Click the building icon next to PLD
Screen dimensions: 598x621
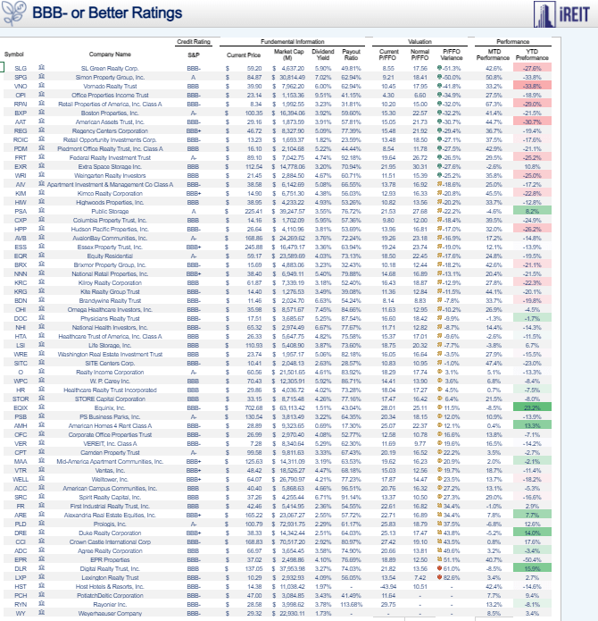click(x=42, y=524)
